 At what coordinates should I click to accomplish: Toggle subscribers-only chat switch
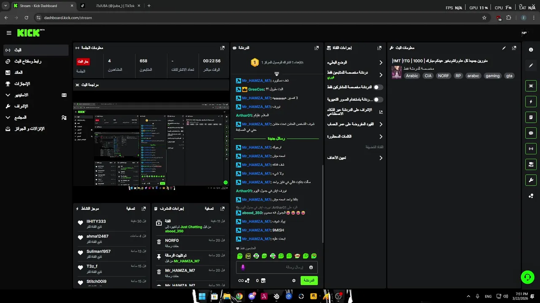click(x=378, y=87)
